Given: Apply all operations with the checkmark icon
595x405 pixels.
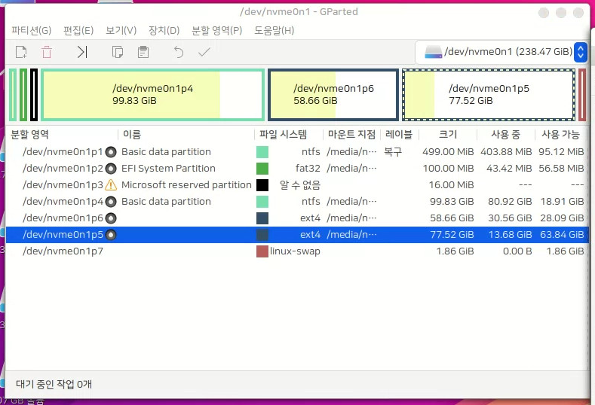Looking at the screenshot, I should click(x=204, y=52).
